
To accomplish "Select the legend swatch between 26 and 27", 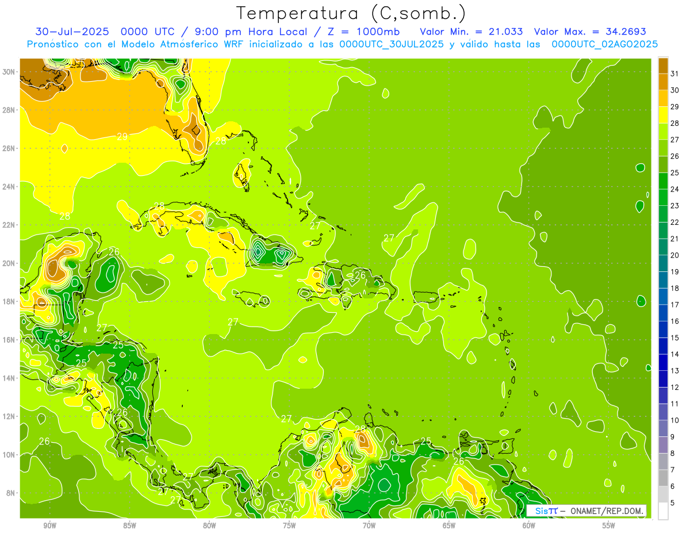I will [x=663, y=148].
